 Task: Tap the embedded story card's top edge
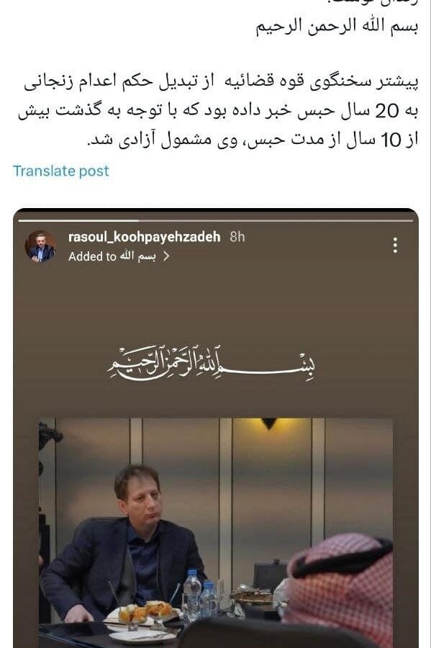coord(216,212)
